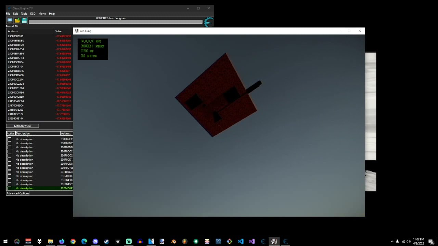Open Visual Studio Code from the taskbar

coord(241,242)
